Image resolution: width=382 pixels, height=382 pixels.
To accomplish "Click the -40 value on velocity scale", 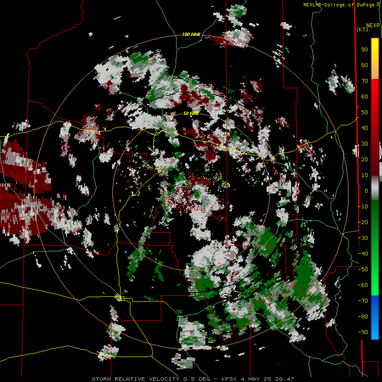I will click(363, 254).
